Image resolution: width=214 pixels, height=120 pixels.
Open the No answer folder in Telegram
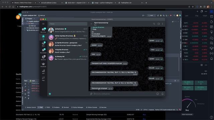43,51
